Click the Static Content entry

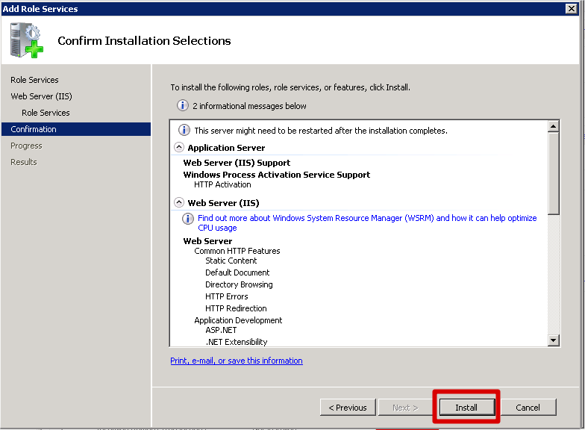(231, 261)
